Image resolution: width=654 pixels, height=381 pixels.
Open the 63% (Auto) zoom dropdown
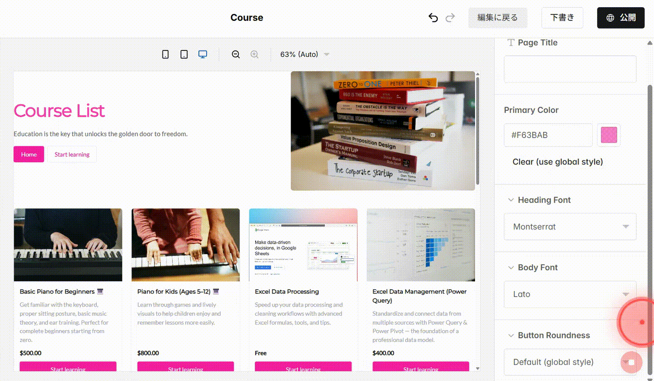point(305,54)
